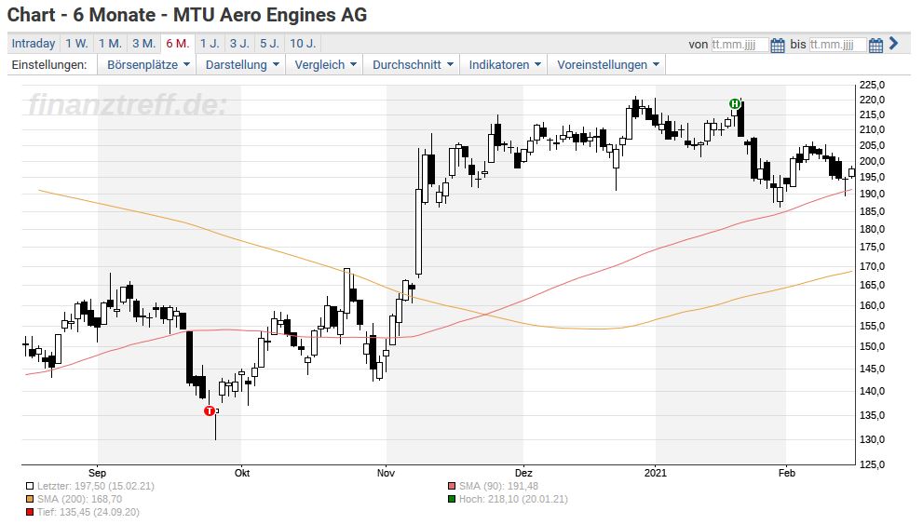The height and width of the screenshot is (524, 923).
Task: Click the '2021' x-axis label
Action: (656, 473)
